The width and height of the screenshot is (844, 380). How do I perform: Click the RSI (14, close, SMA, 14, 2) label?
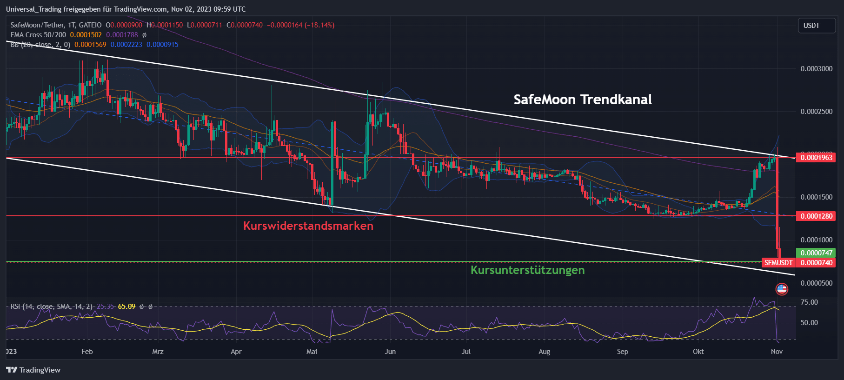(x=51, y=307)
